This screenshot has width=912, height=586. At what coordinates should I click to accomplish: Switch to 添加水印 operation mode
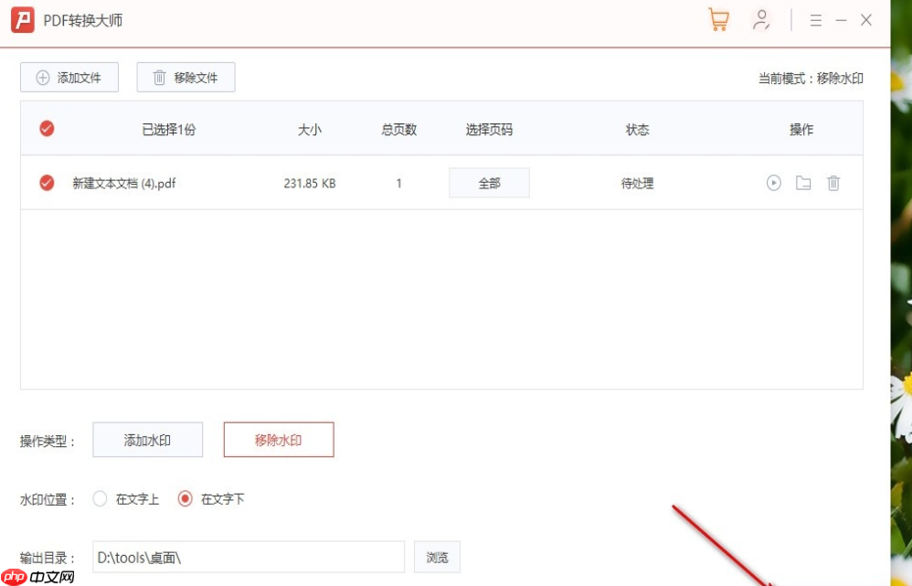[x=147, y=440]
